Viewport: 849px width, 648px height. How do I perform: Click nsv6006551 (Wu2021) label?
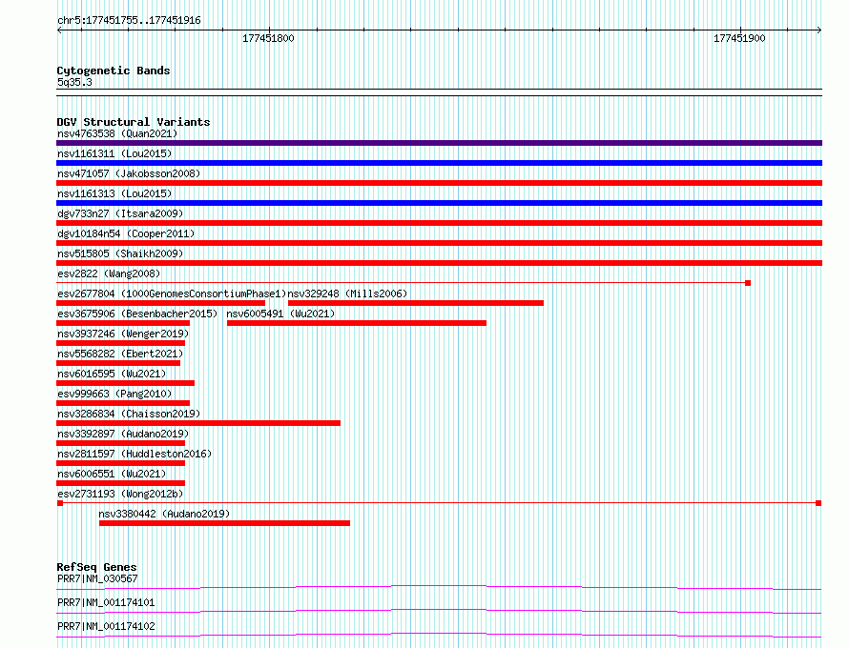(111, 474)
